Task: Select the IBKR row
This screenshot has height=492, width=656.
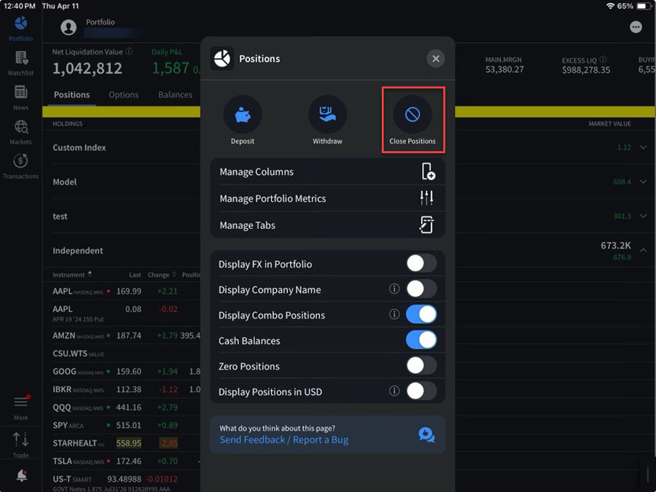Action: [121, 389]
